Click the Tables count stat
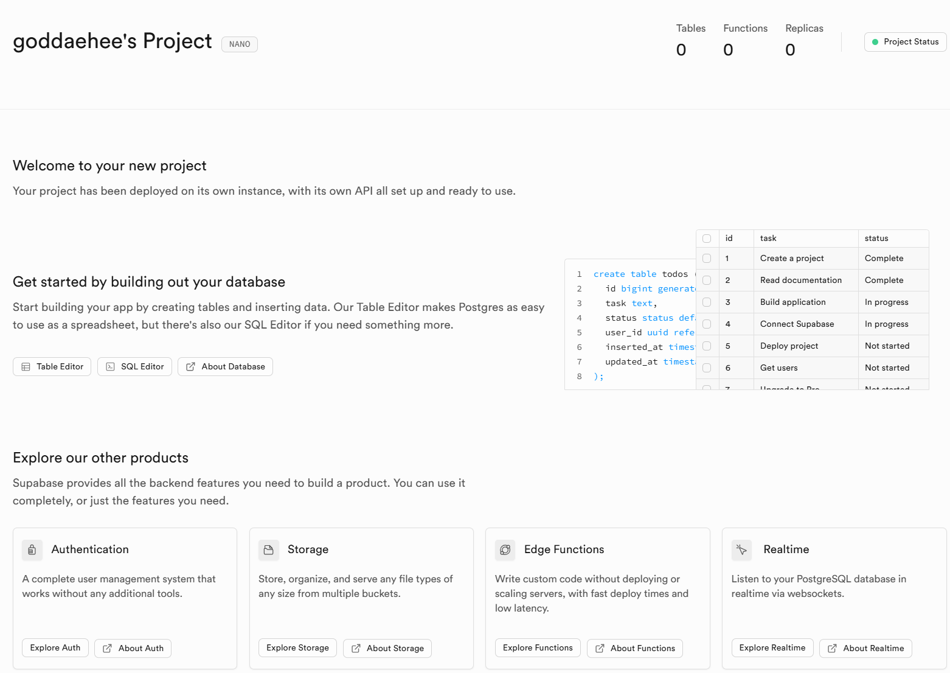 coord(691,41)
